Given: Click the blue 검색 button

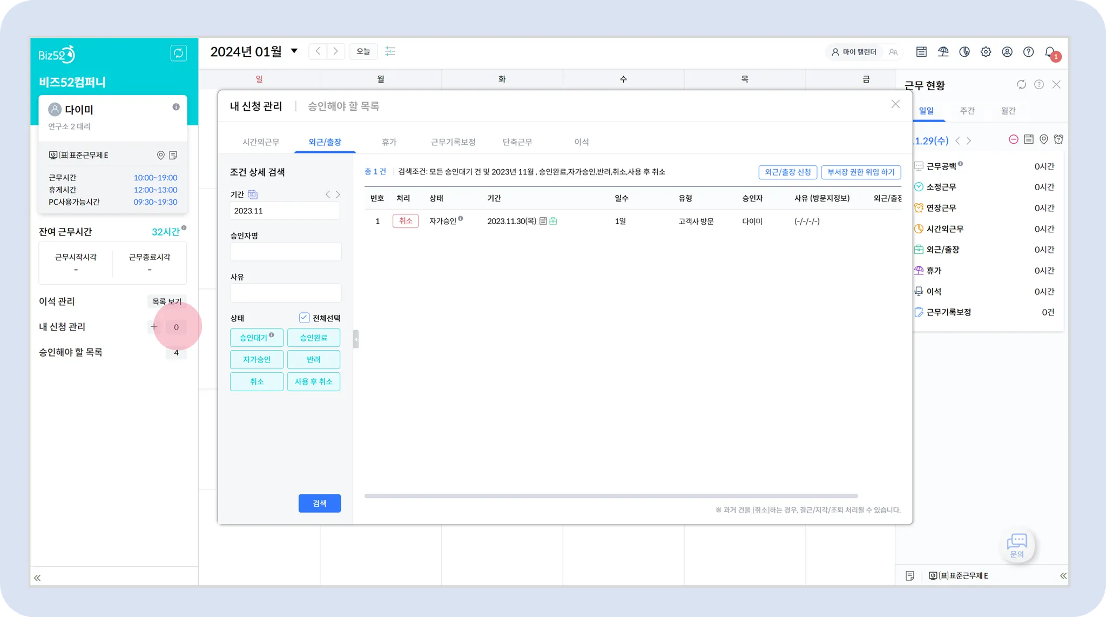Looking at the screenshot, I should tap(319, 503).
